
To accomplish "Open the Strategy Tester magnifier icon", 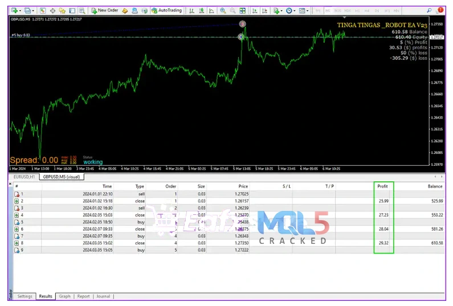I will pos(82,10).
